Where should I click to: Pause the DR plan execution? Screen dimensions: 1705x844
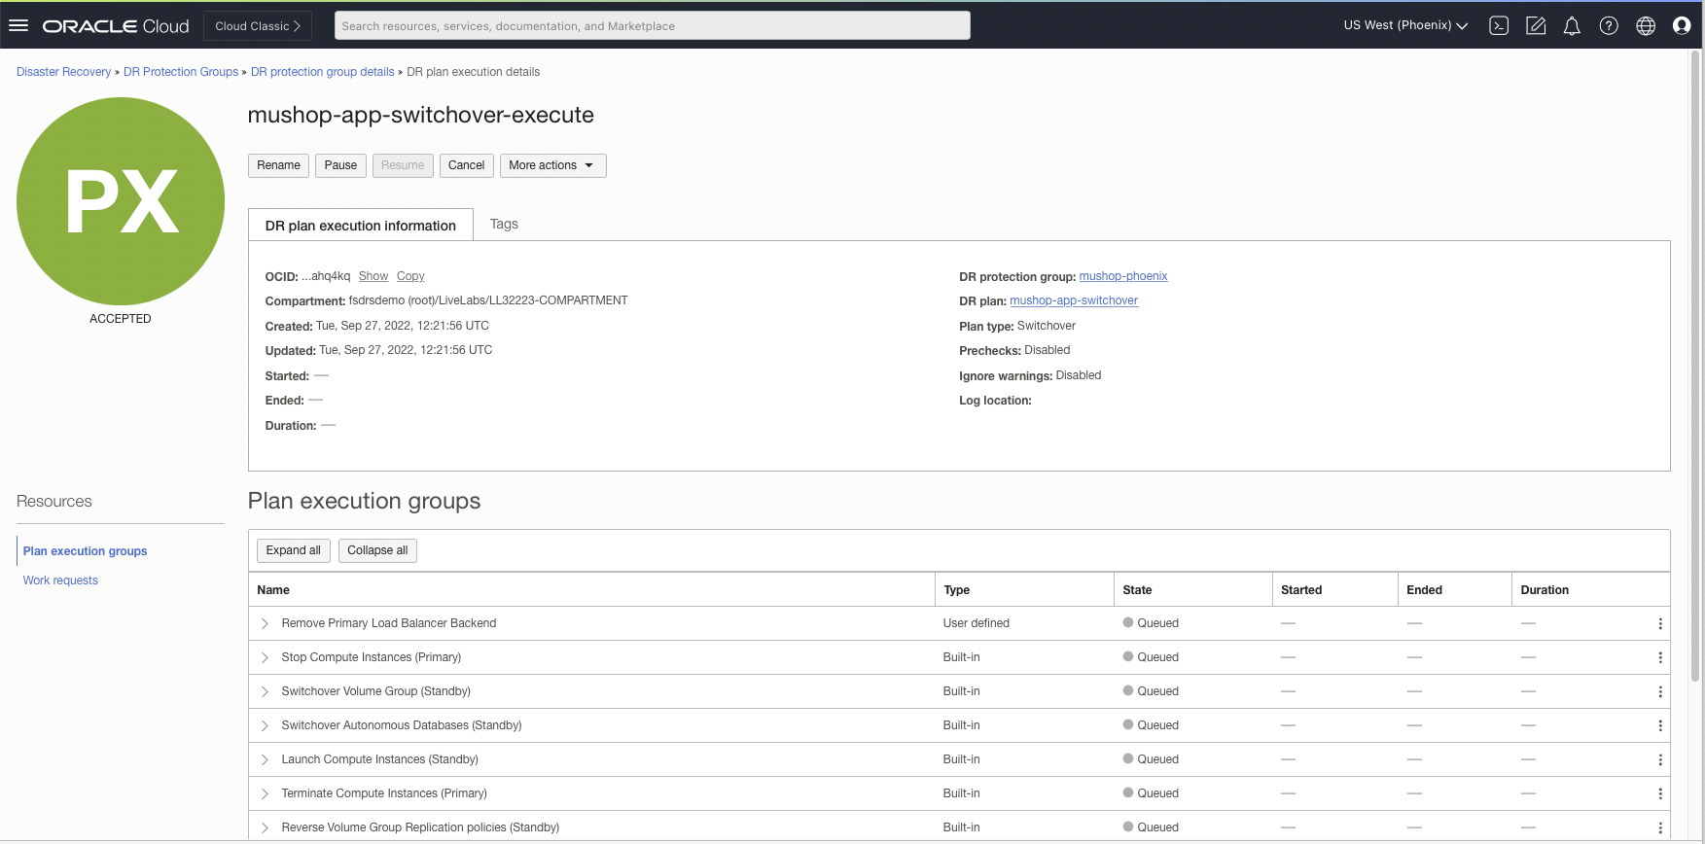(x=340, y=166)
